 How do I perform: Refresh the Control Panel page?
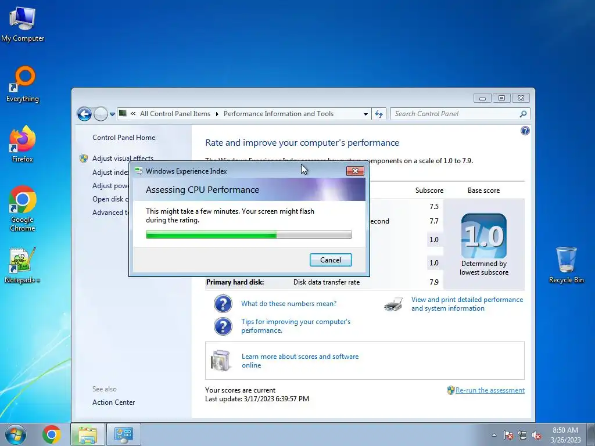click(x=379, y=114)
